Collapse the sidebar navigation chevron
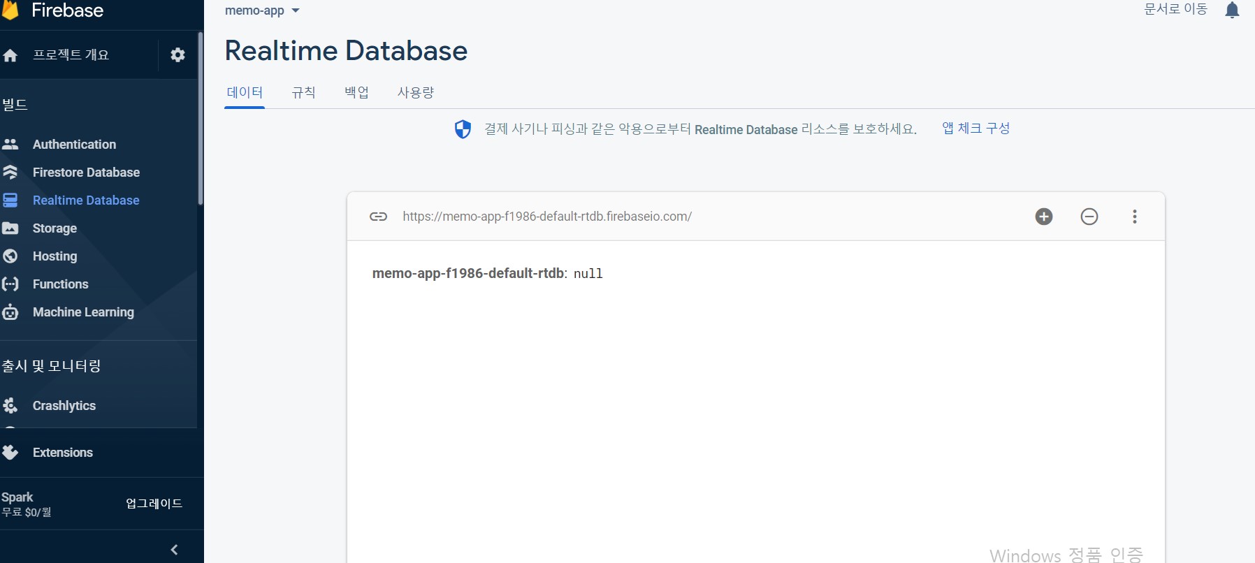The width and height of the screenshot is (1255, 563). pos(174,550)
